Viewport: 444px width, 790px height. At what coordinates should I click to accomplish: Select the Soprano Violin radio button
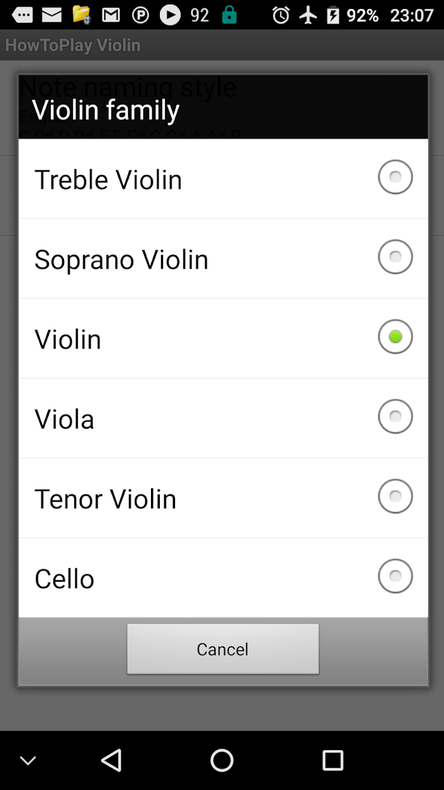[x=395, y=257]
